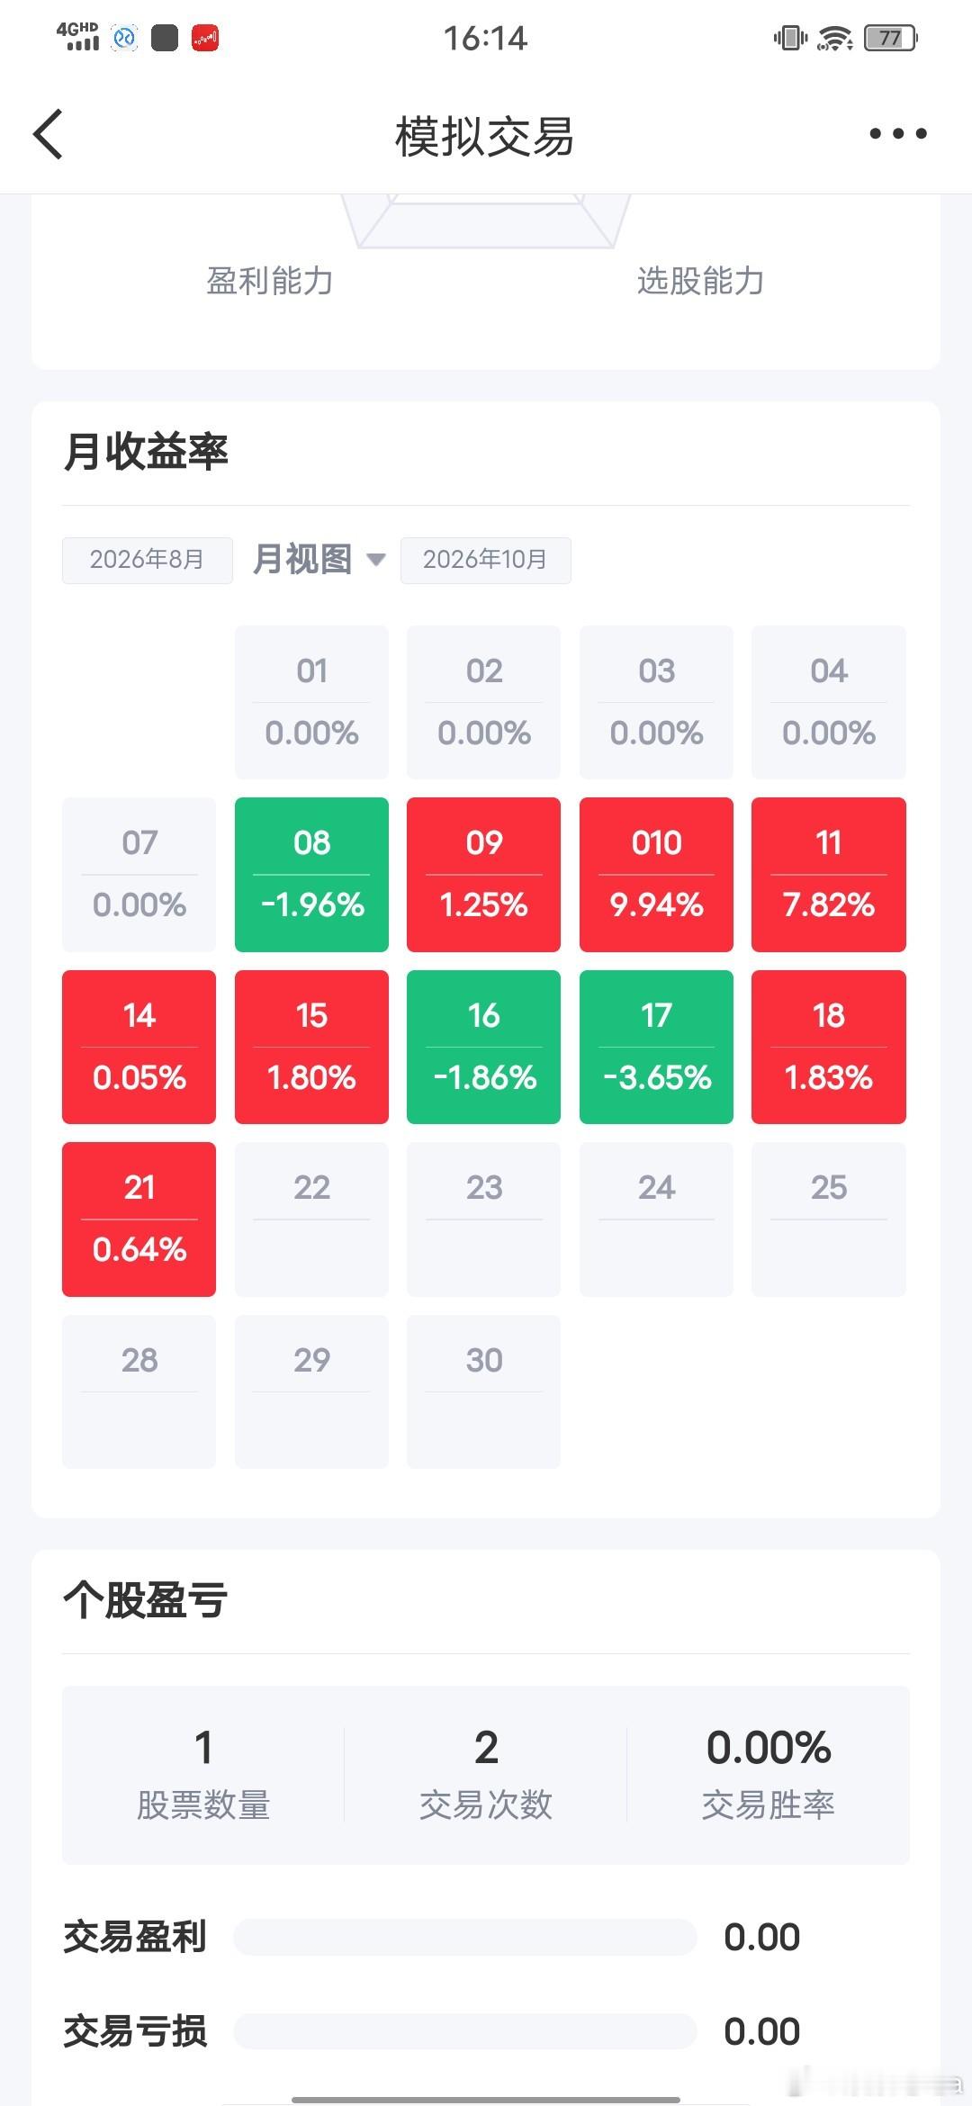Tap the back arrow icon
972x2106 pixels.
(49, 134)
